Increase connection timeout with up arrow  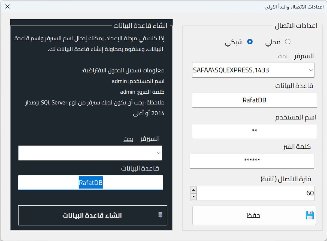point(193,190)
